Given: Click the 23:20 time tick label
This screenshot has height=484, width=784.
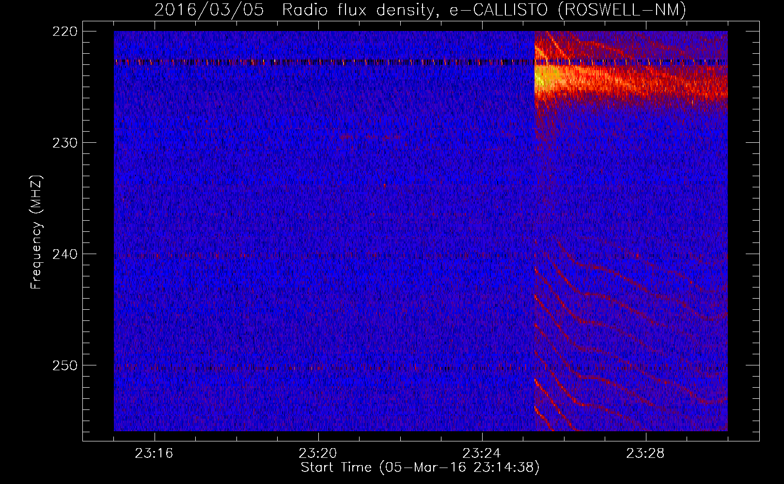Looking at the screenshot, I should [x=318, y=454].
